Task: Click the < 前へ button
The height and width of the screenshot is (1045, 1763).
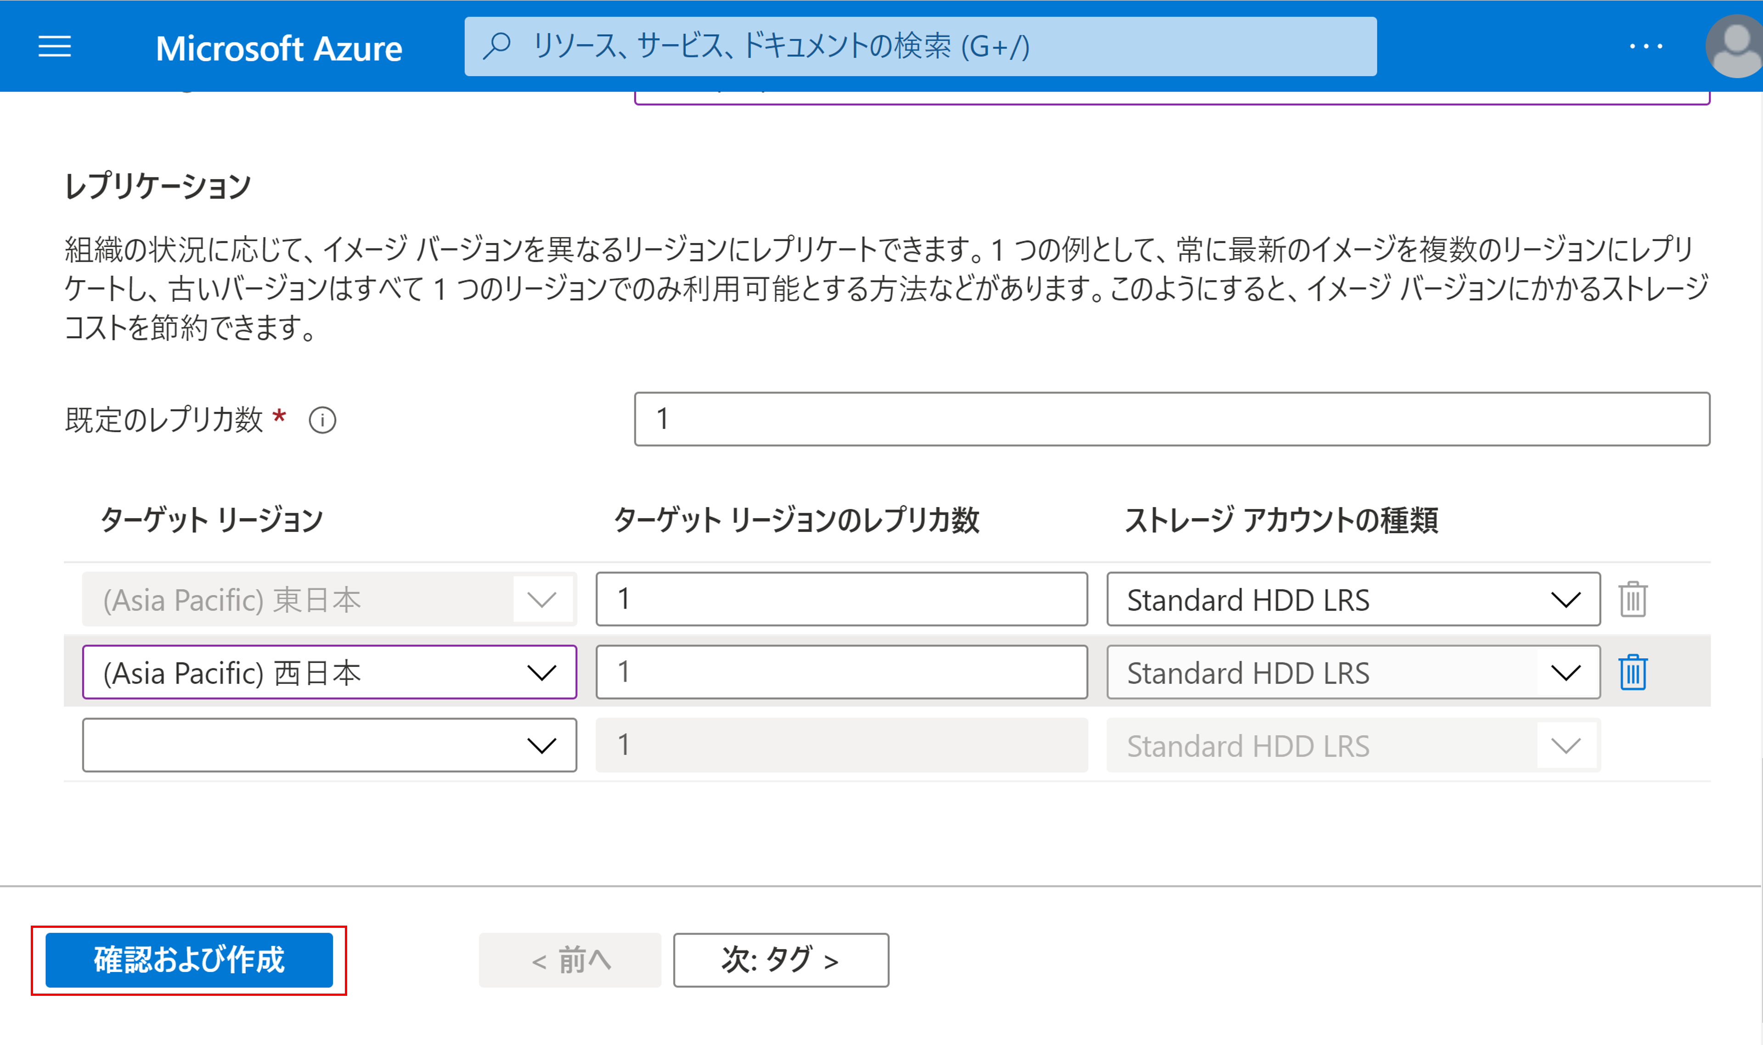Action: [x=570, y=960]
